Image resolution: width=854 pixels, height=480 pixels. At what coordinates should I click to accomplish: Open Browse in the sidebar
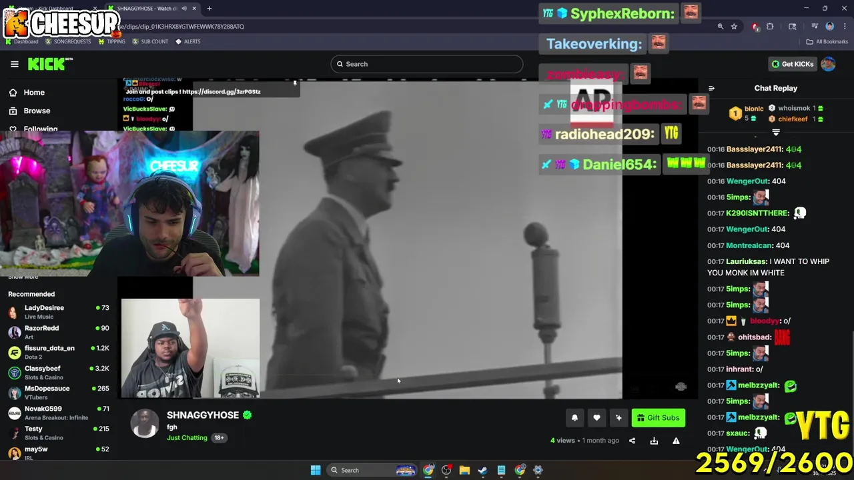(37, 111)
